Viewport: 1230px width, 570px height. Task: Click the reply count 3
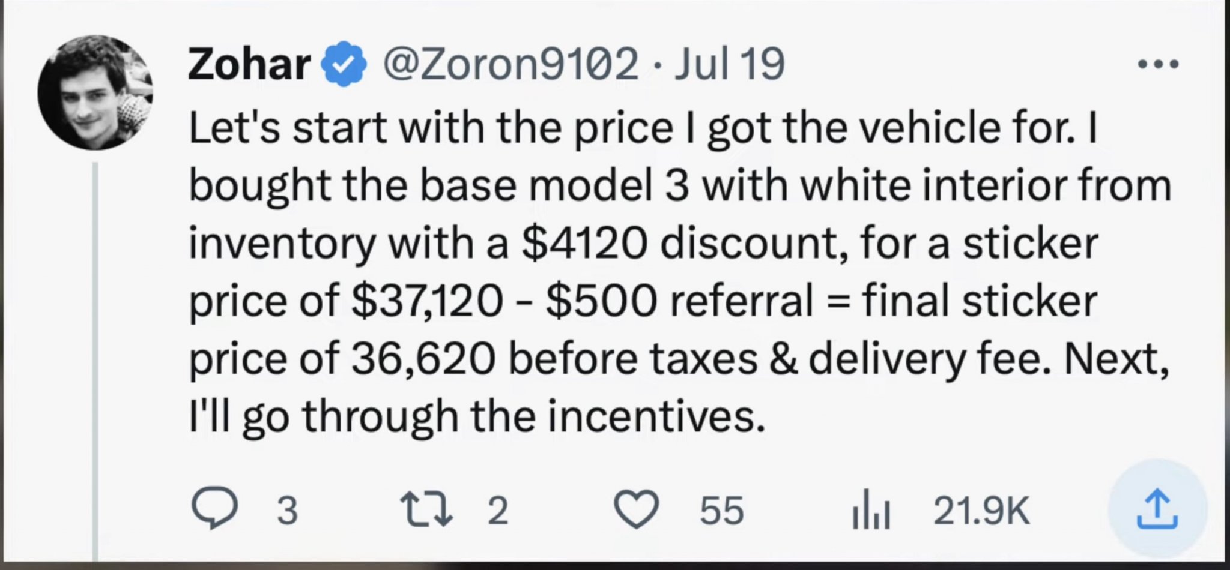click(x=287, y=511)
